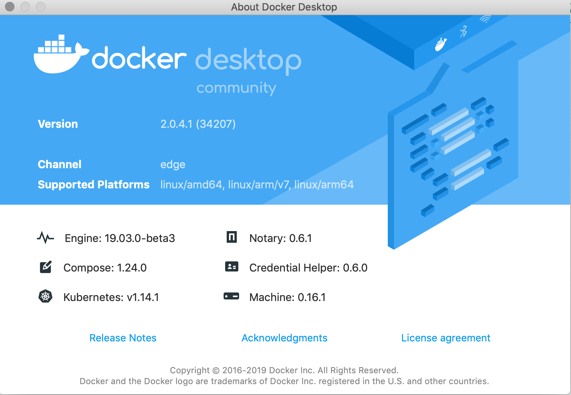Click the 'docker' wordmark text

click(139, 58)
